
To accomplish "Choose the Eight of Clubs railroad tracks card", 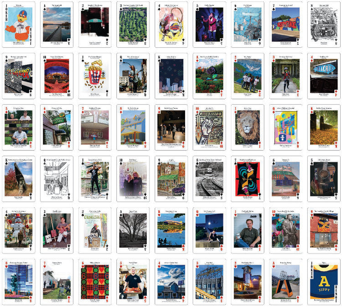I will pos(209,179).
